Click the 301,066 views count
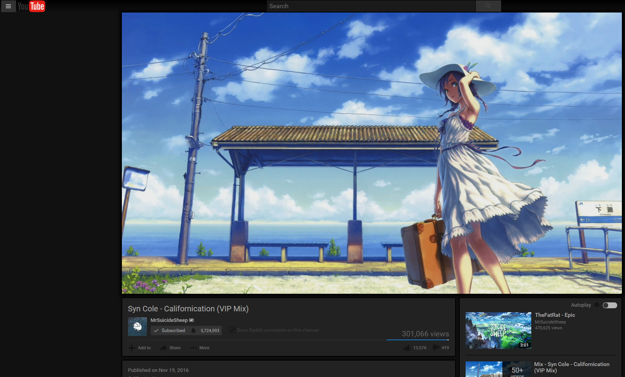The width and height of the screenshot is (625, 377). pos(425,334)
